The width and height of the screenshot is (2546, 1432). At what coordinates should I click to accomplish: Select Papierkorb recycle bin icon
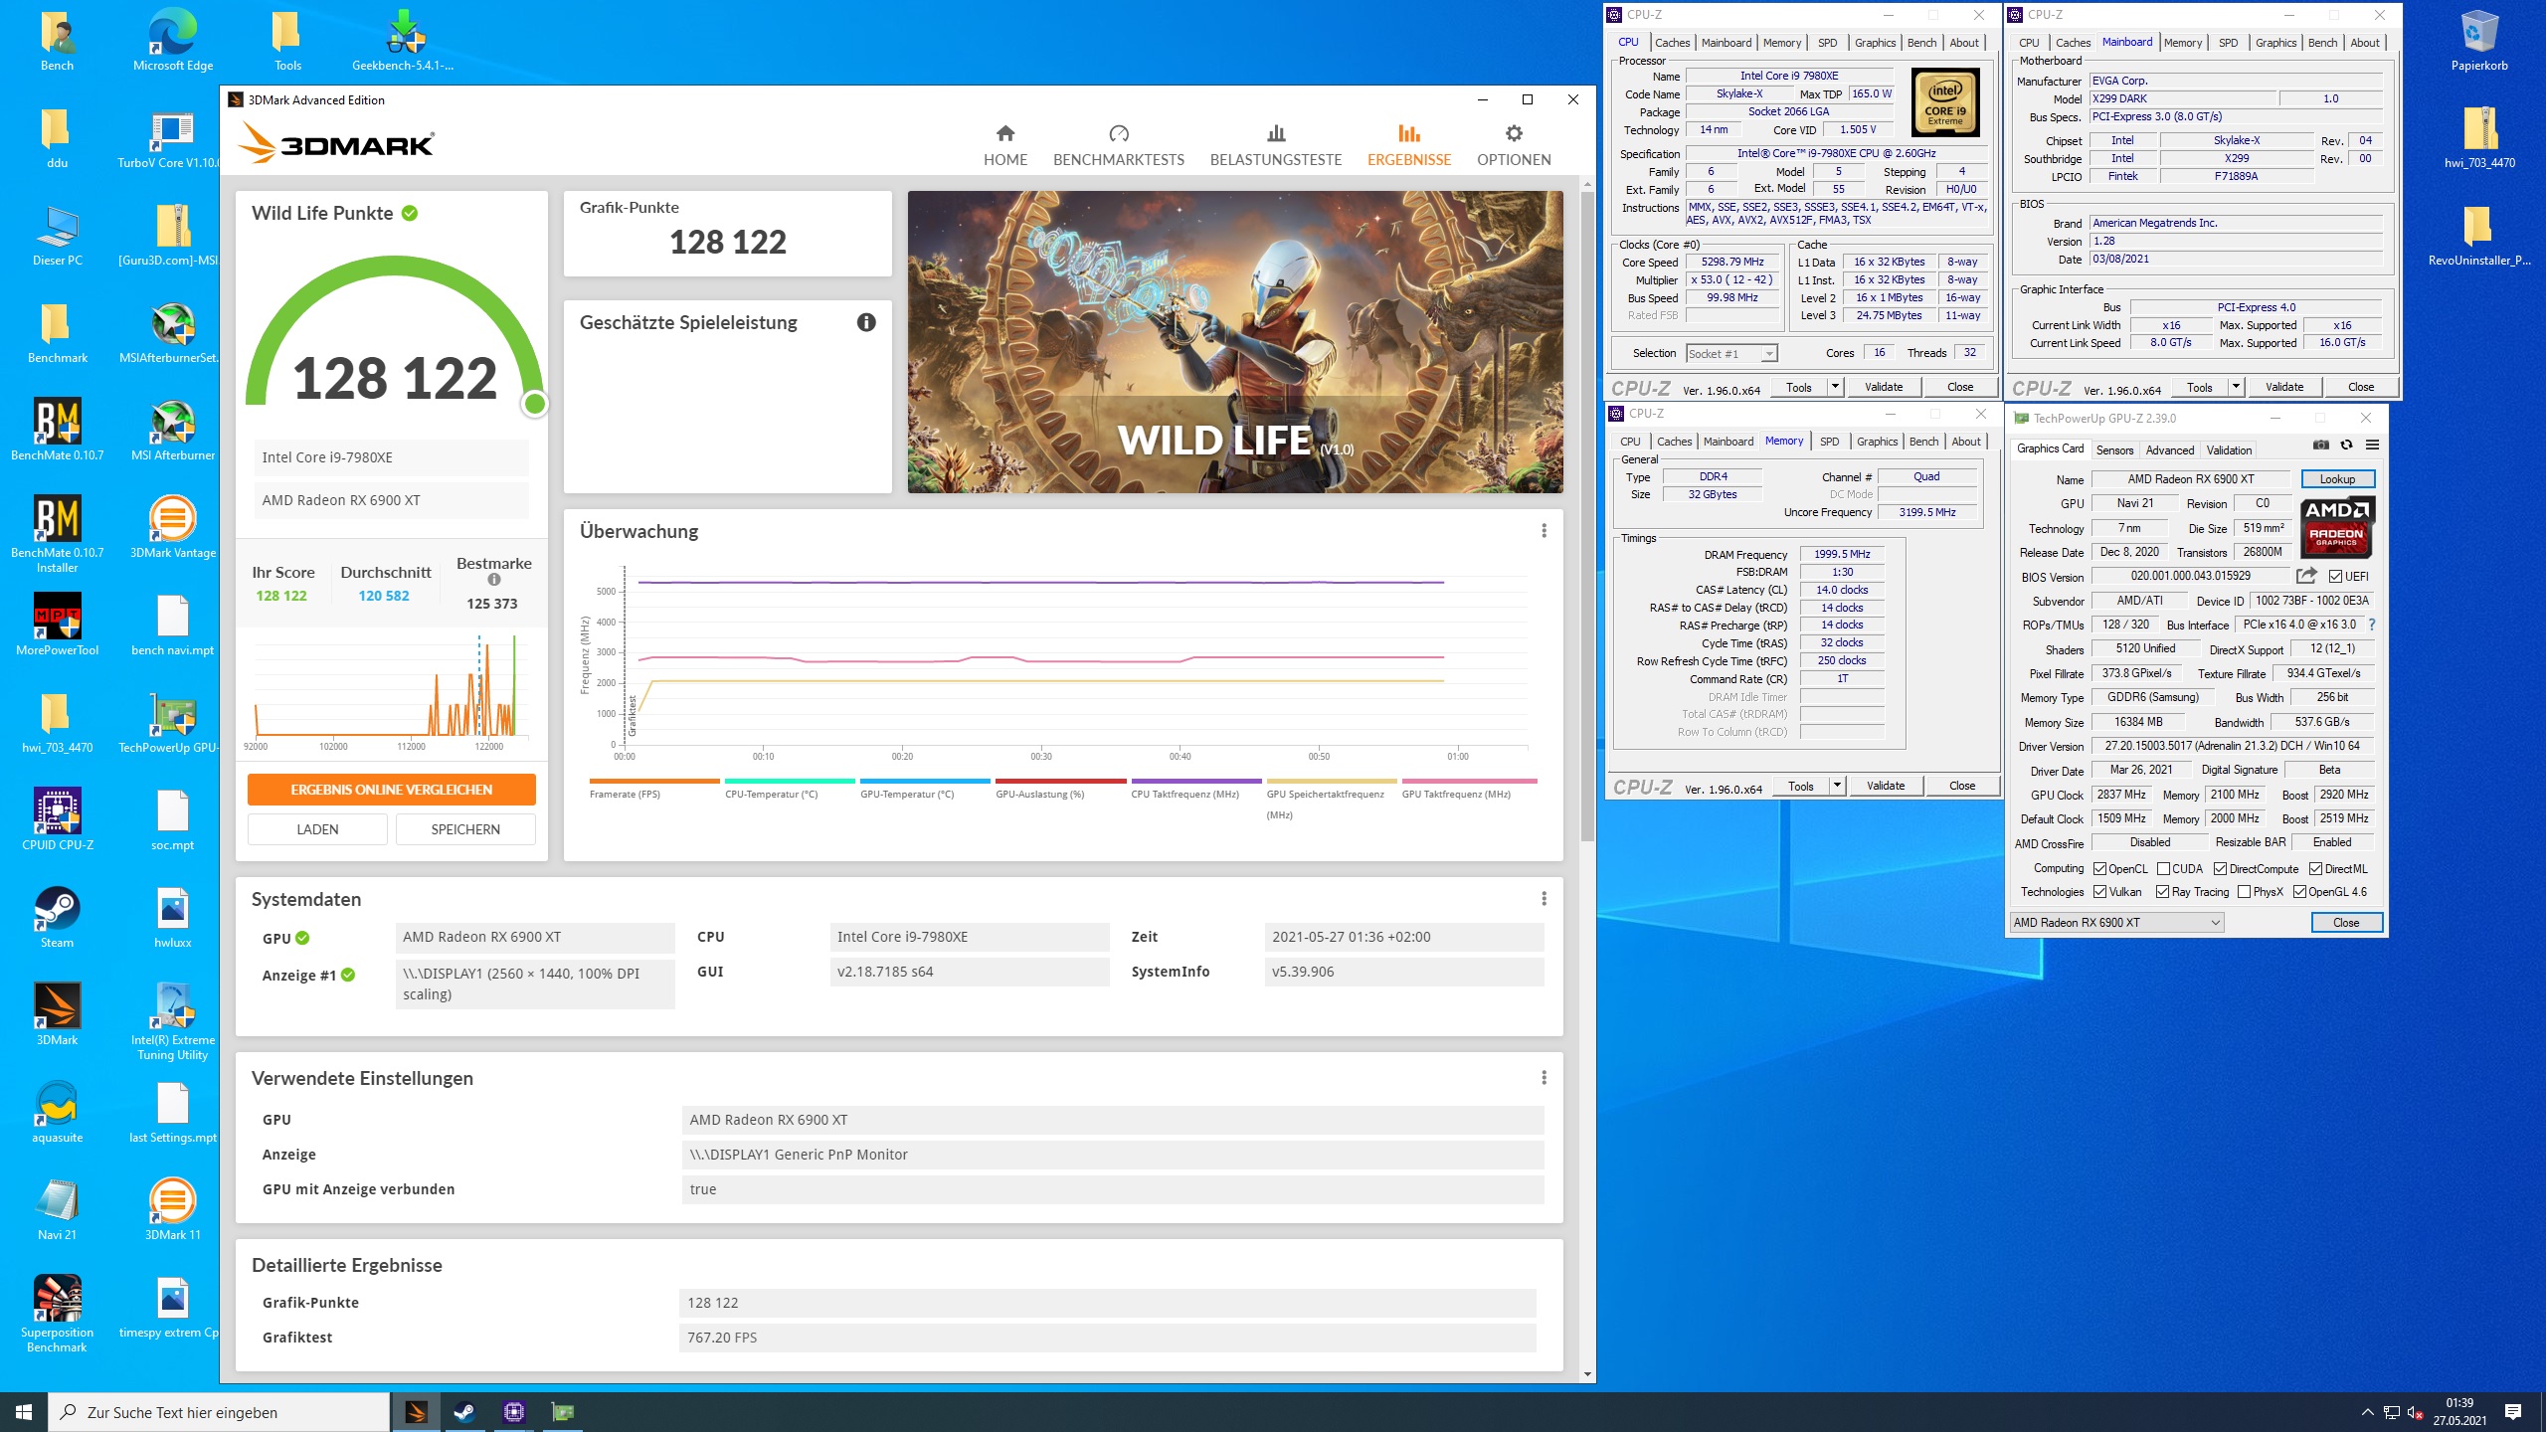(x=2479, y=40)
